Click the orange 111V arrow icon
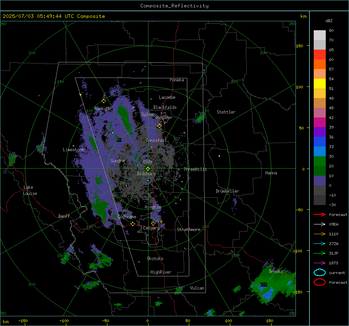Screen dimensions: 349x326 (320, 234)
